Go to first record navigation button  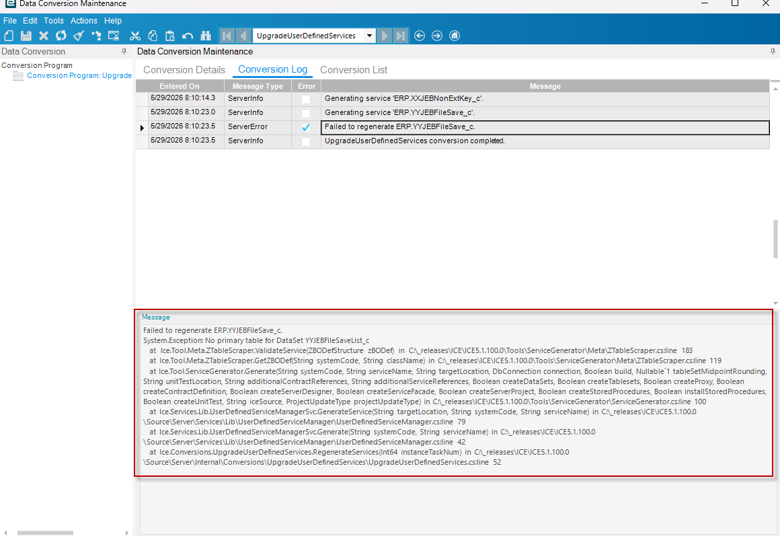point(227,36)
